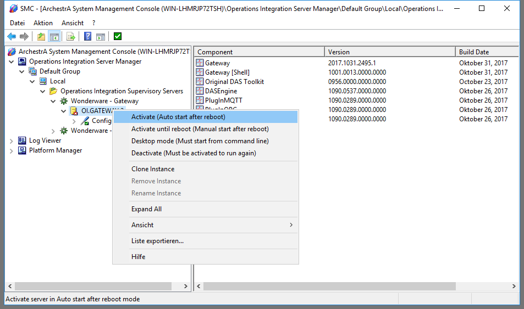The width and height of the screenshot is (524, 309).
Task: Expand the Log Viewer tree node
Action: pos(12,141)
